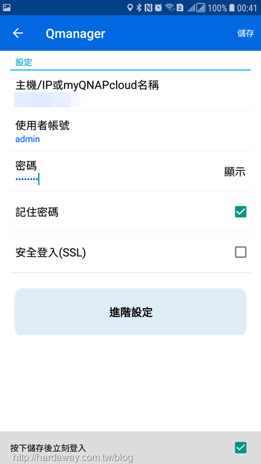Tap the NFC status icon
The width and height of the screenshot is (261, 464).
point(148,8)
